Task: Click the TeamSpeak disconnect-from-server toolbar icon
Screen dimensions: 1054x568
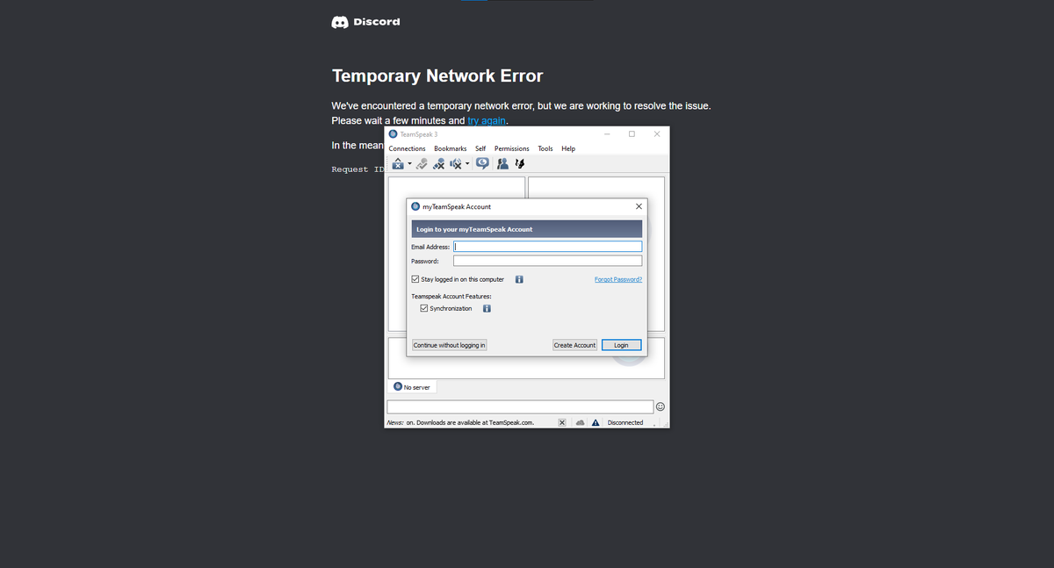Action: click(398, 163)
